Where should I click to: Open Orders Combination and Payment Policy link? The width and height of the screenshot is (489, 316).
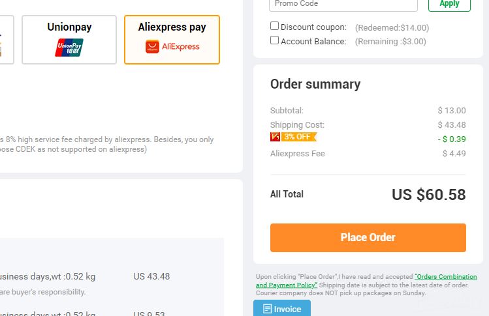pyautogui.click(x=366, y=281)
